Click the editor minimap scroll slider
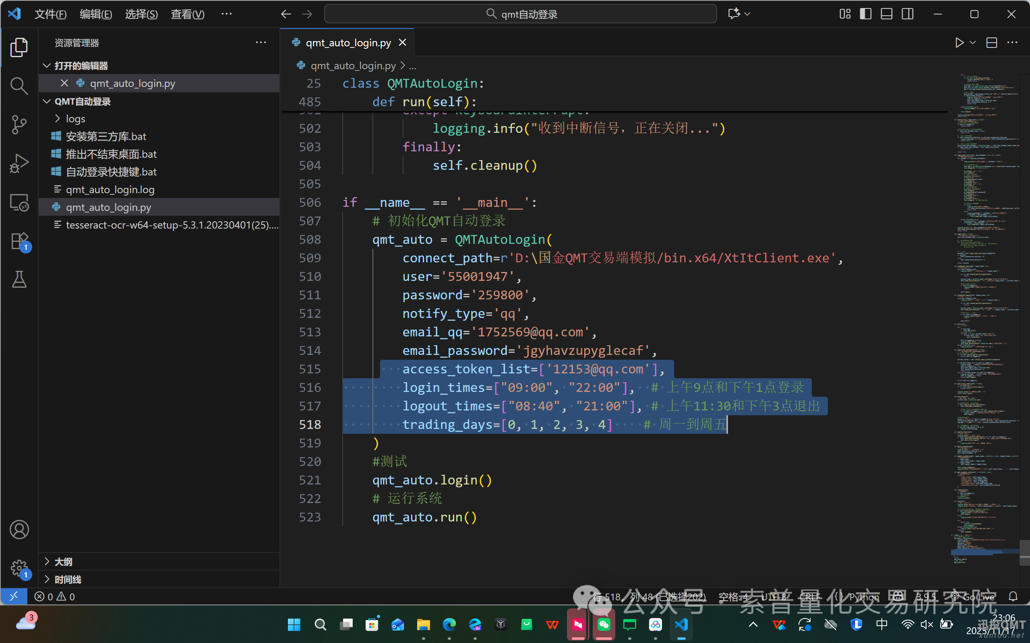 coord(1024,552)
